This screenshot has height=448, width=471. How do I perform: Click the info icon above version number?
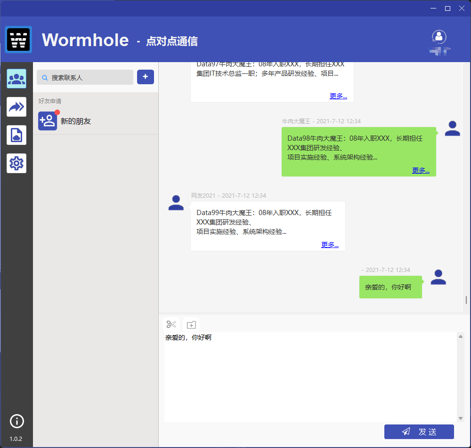pos(16,421)
